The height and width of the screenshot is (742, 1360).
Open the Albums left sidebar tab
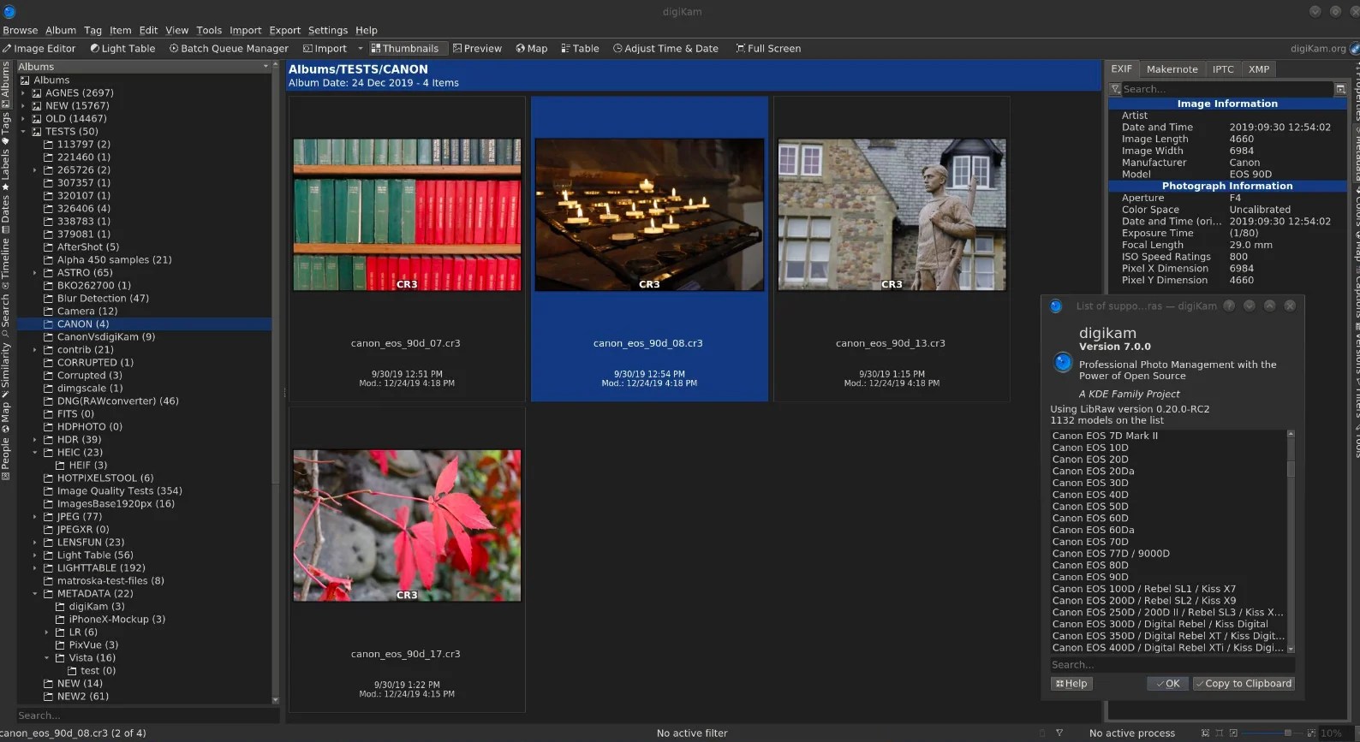[x=6, y=83]
